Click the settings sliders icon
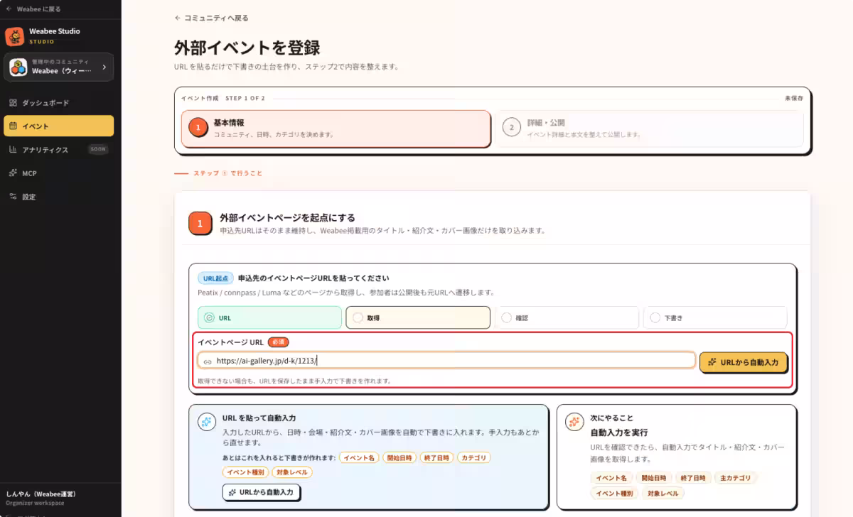This screenshot has width=853, height=517. pyautogui.click(x=13, y=197)
